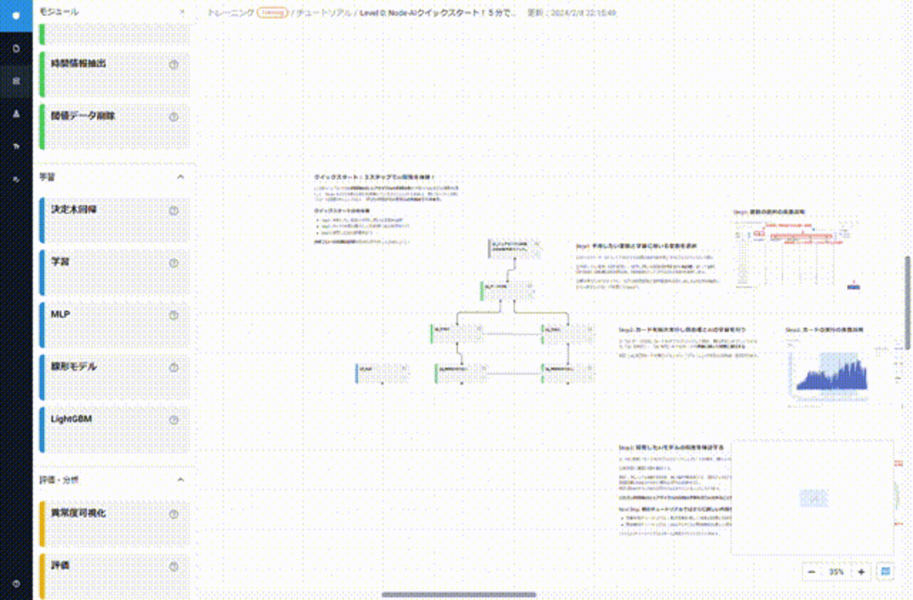This screenshot has width=913, height=600.
Task: Zoom in with the plus button
Action: [861, 572]
